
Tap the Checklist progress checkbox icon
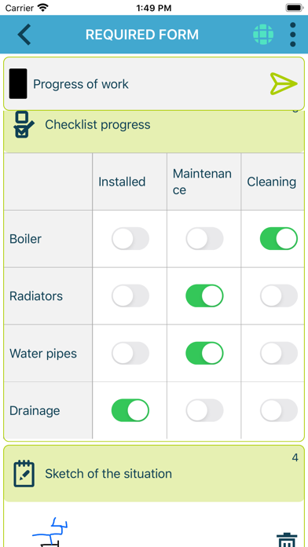[24, 124]
